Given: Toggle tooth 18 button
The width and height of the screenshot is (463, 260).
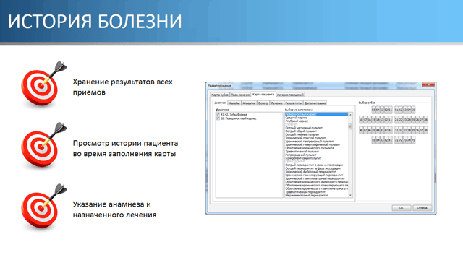Looking at the screenshot, I should [x=361, y=120].
